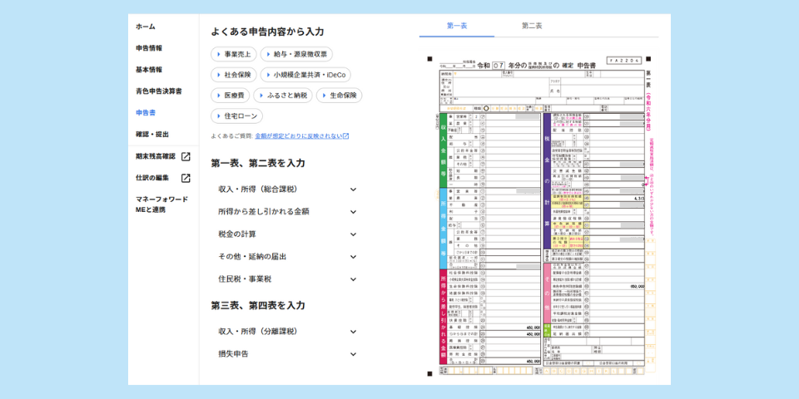Click the 医療費 chip button
The width and height of the screenshot is (799, 399).
[x=230, y=95]
